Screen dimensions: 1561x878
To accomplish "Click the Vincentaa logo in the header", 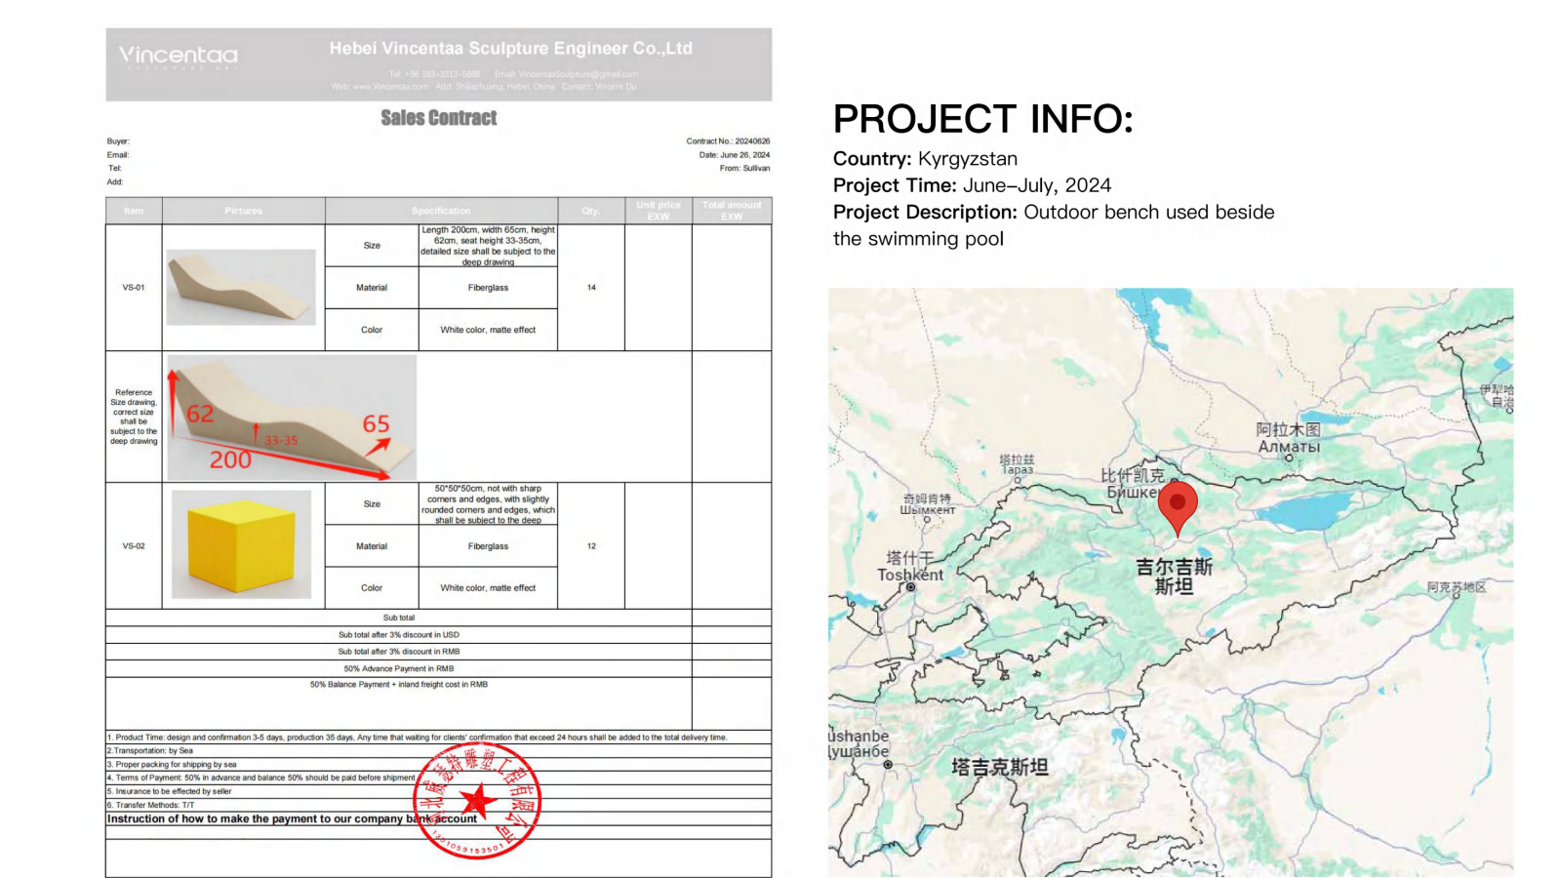I will [178, 57].
